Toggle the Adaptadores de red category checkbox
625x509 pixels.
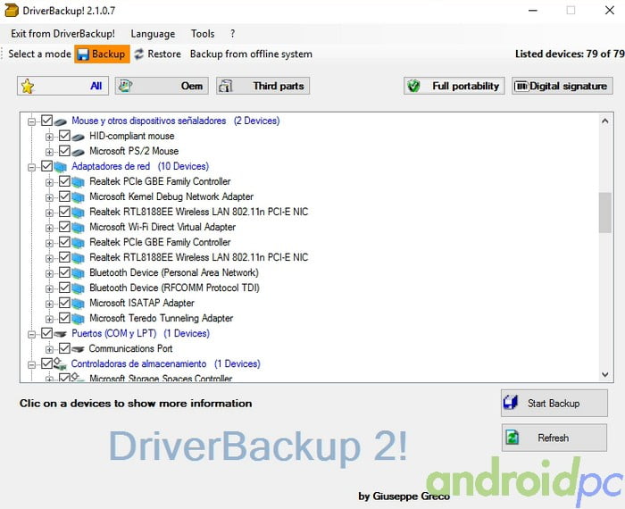point(46,166)
